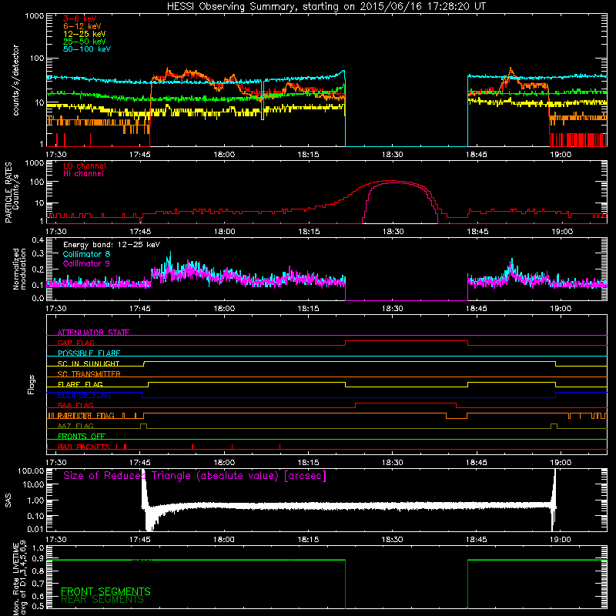The height and width of the screenshot is (616, 616).
Task: Click the ECLIPSE FLAG label
Action: tap(84, 395)
